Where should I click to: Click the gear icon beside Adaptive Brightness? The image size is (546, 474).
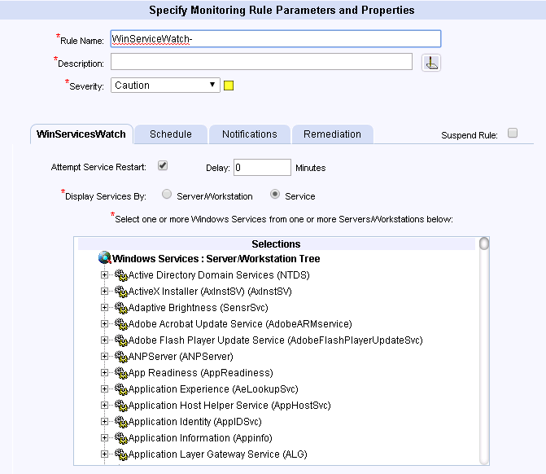point(121,308)
